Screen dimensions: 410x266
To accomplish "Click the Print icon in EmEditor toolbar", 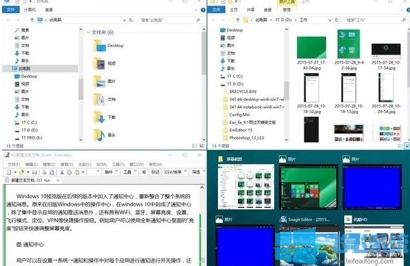I will coord(44,172).
